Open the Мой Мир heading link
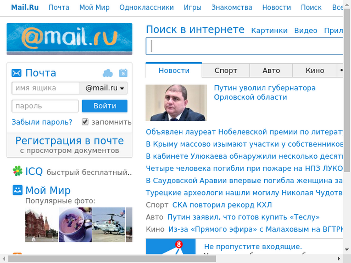The height and width of the screenshot is (263, 351). [x=48, y=190]
